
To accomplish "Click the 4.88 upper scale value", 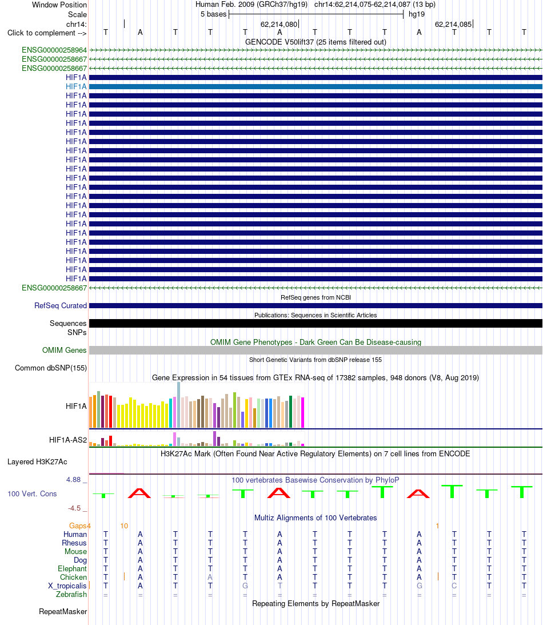I will (73, 480).
